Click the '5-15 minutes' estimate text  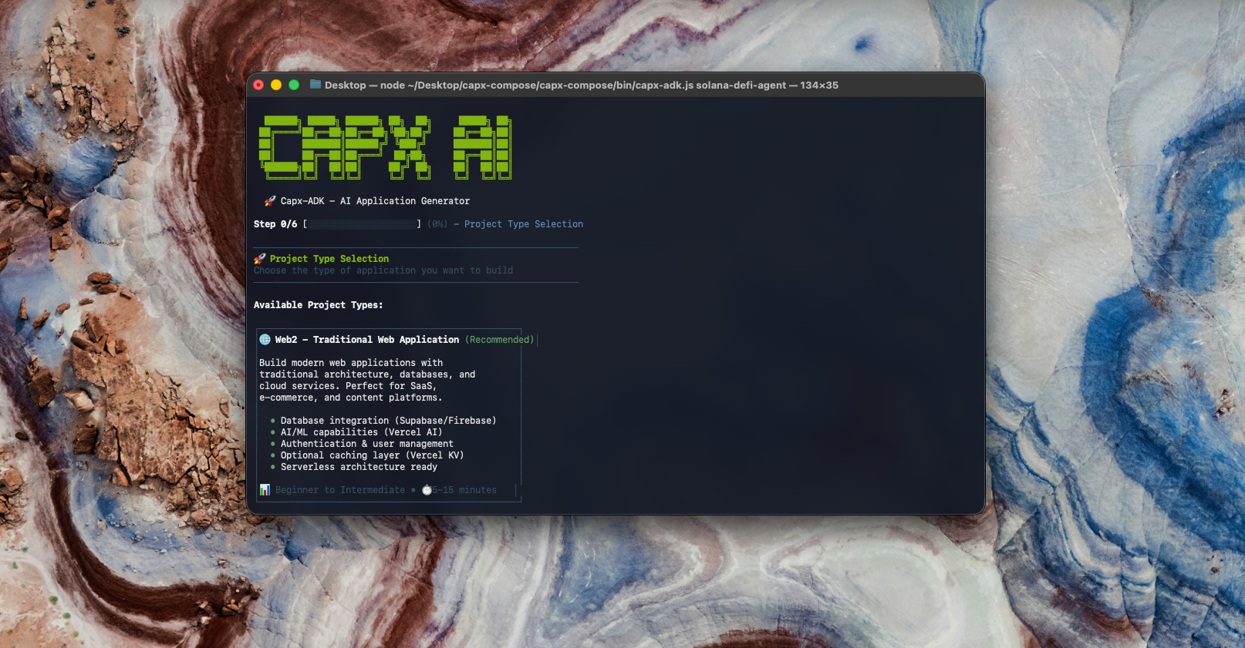click(464, 490)
